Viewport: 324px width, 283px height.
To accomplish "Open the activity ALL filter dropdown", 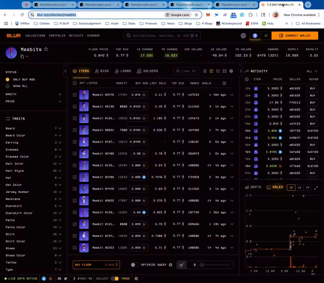I will click(312, 71).
